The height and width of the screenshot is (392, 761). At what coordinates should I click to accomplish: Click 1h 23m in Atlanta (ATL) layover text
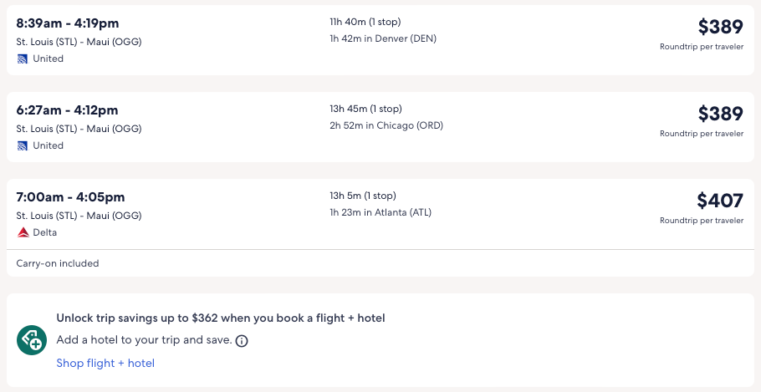pyautogui.click(x=380, y=212)
